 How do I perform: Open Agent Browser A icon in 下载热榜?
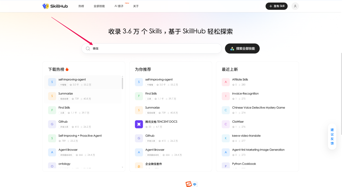coord(52,152)
